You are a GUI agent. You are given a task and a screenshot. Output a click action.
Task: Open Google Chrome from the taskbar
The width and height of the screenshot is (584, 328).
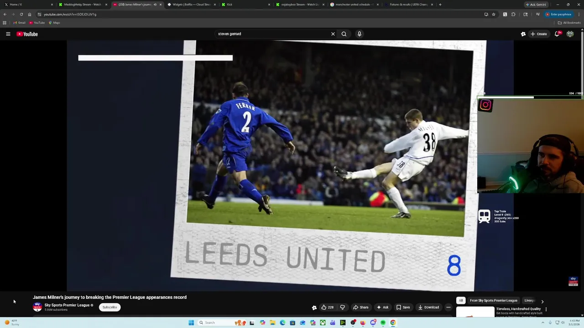(393, 323)
